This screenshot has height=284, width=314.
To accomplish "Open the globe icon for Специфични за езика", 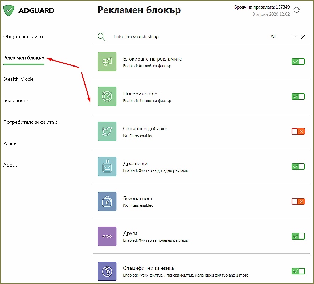I will pyautogui.click(x=107, y=271).
